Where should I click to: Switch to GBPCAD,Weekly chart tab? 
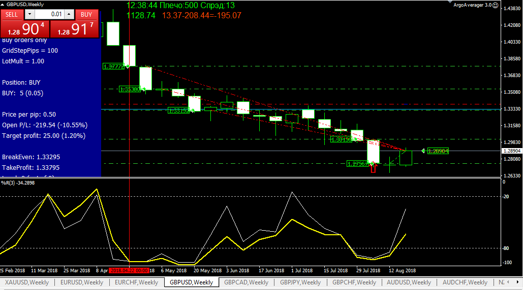click(x=246, y=282)
